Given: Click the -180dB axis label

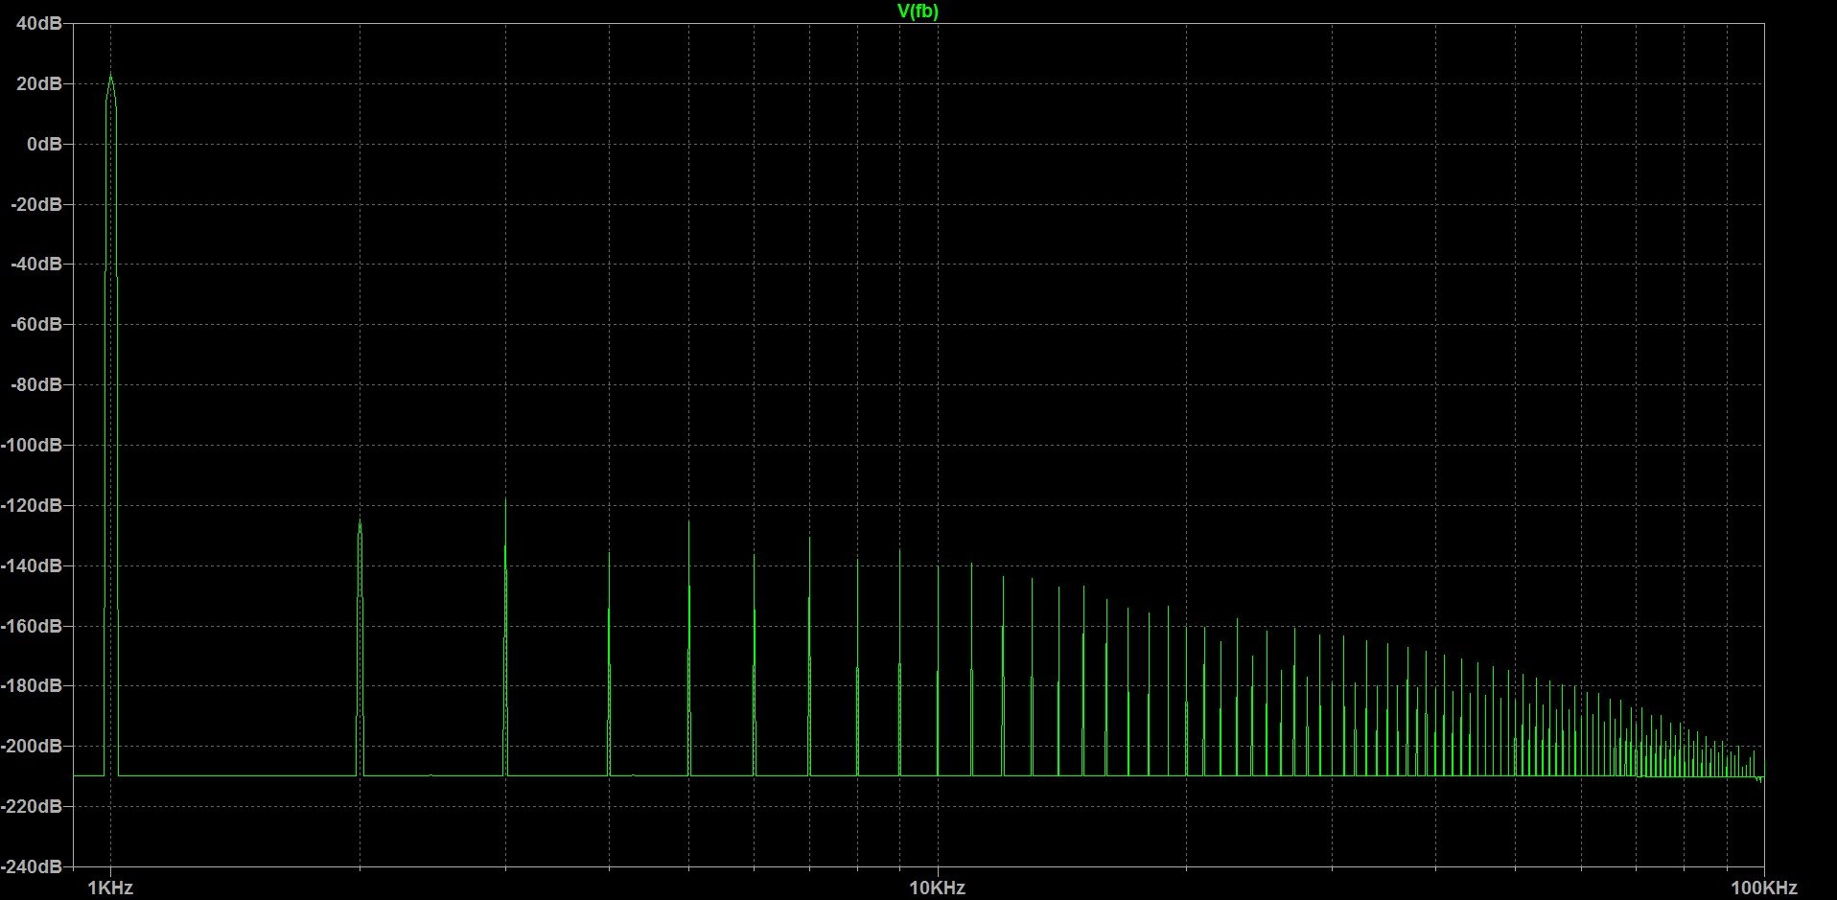Looking at the screenshot, I should coord(32,686).
